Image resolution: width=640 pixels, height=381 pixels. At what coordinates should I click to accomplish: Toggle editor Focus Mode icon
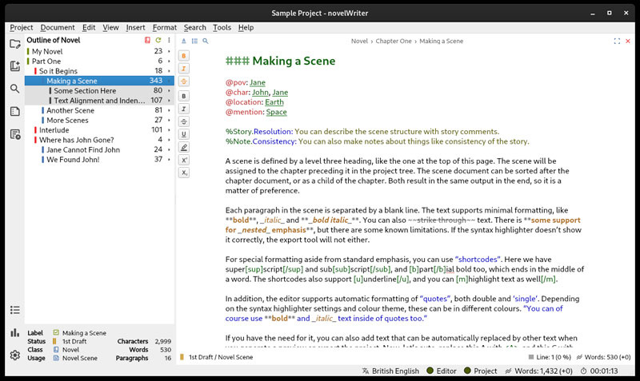(x=617, y=42)
